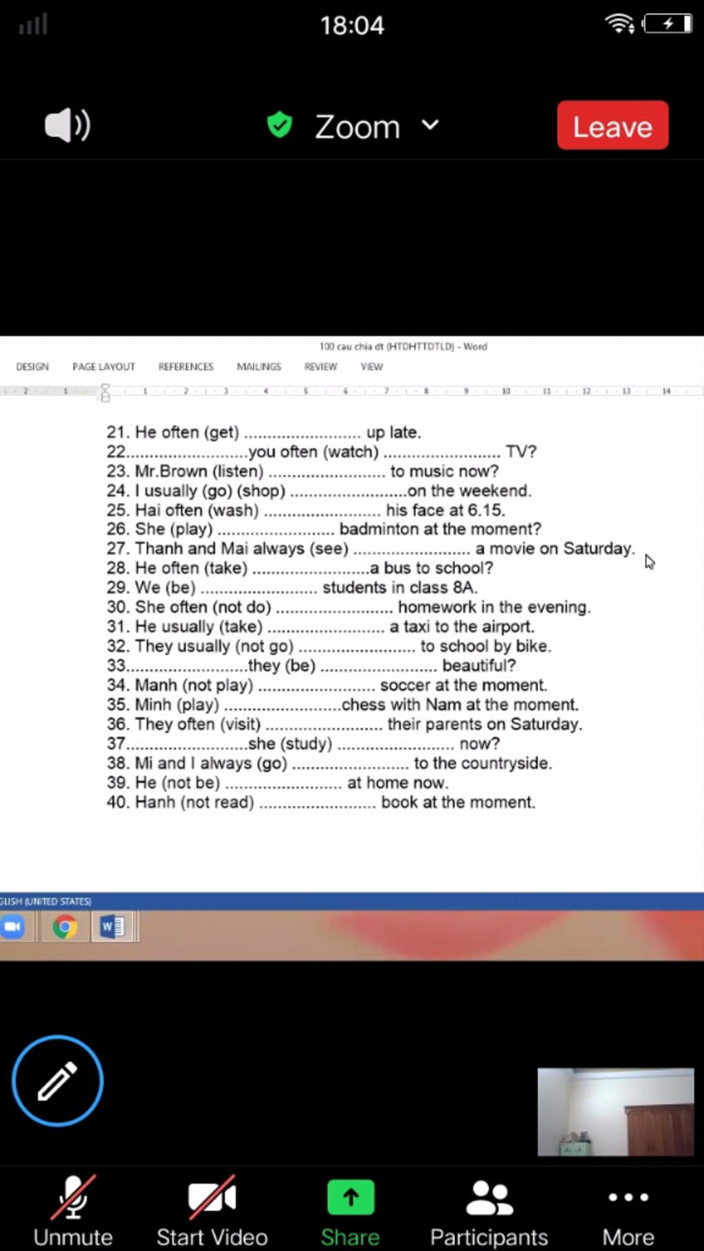Click the Zoom app icon in taskbar
Screen dimensions: 704x1251
click(x=13, y=927)
